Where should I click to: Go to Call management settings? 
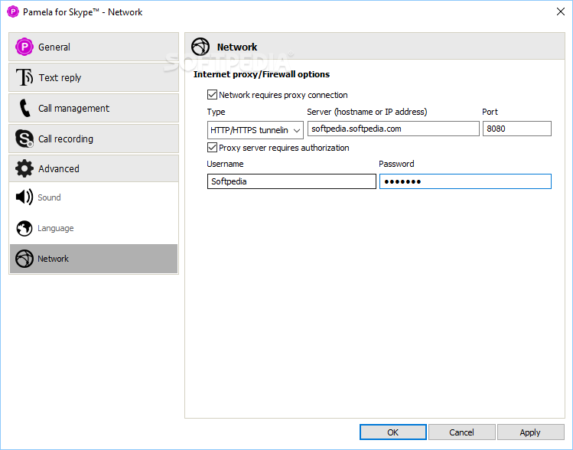(x=93, y=108)
